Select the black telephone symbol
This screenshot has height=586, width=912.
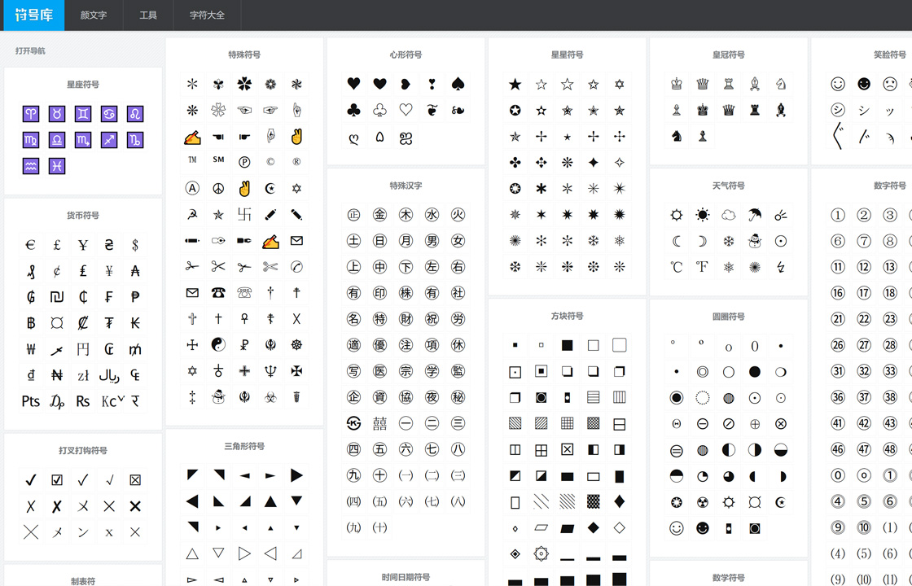coord(218,293)
